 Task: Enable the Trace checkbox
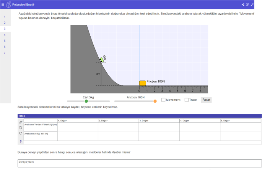187,100
